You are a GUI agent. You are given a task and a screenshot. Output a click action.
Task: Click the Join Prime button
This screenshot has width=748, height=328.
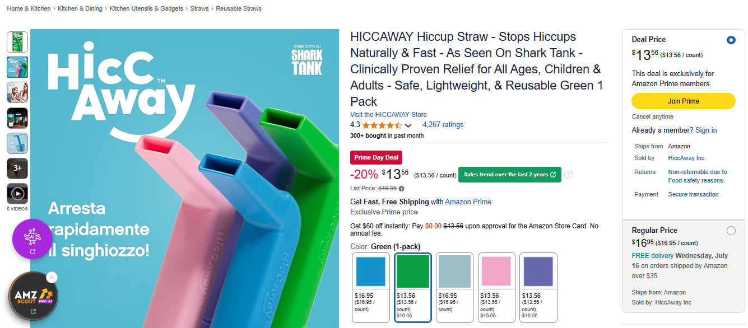[x=683, y=101]
